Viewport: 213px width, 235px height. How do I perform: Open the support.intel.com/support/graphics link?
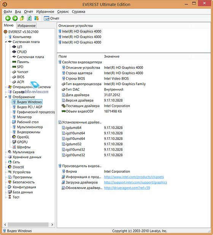(135, 183)
